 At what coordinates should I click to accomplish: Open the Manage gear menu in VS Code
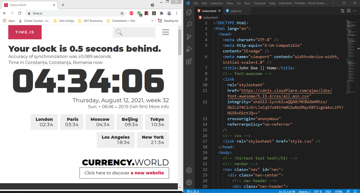pos(189,182)
